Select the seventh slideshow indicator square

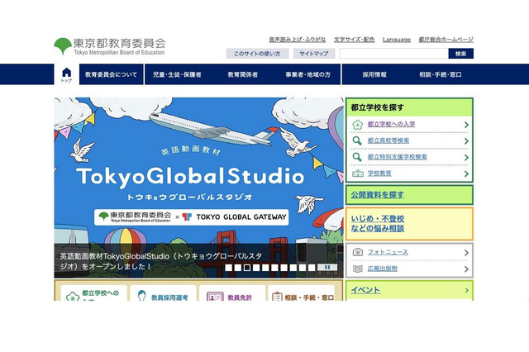tap(284, 268)
